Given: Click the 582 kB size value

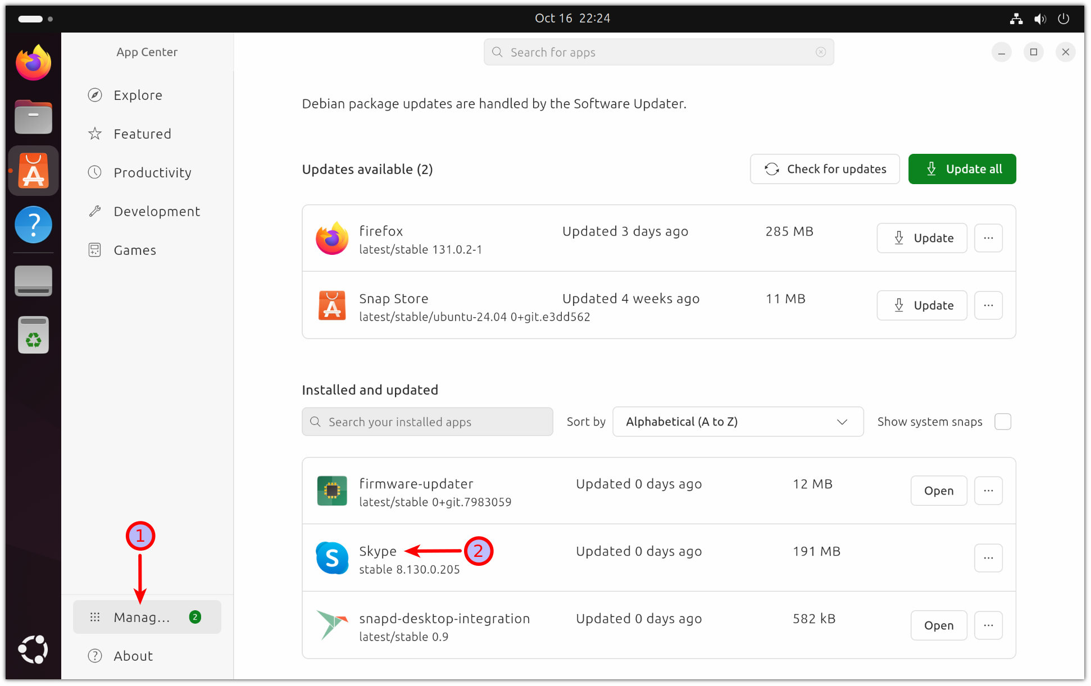Looking at the screenshot, I should coord(814,619).
